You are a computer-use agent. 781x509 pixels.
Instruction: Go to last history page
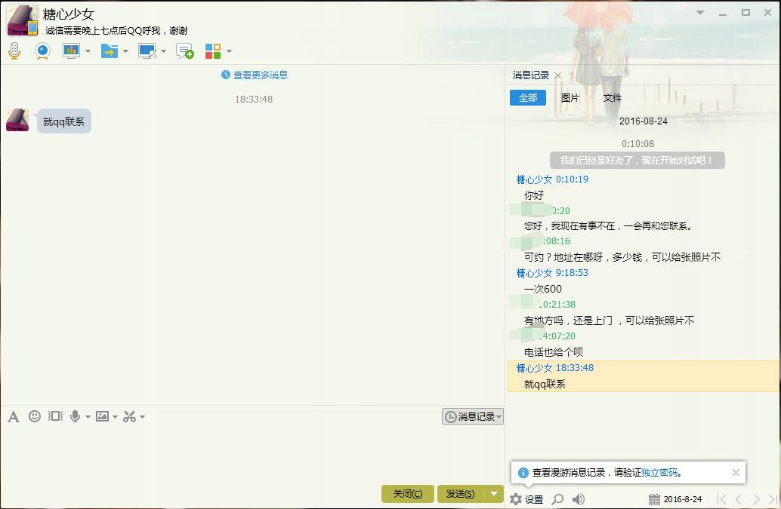(x=773, y=499)
